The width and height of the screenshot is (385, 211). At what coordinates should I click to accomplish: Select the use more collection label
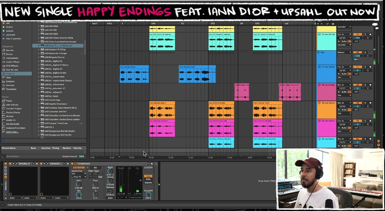click(11, 35)
